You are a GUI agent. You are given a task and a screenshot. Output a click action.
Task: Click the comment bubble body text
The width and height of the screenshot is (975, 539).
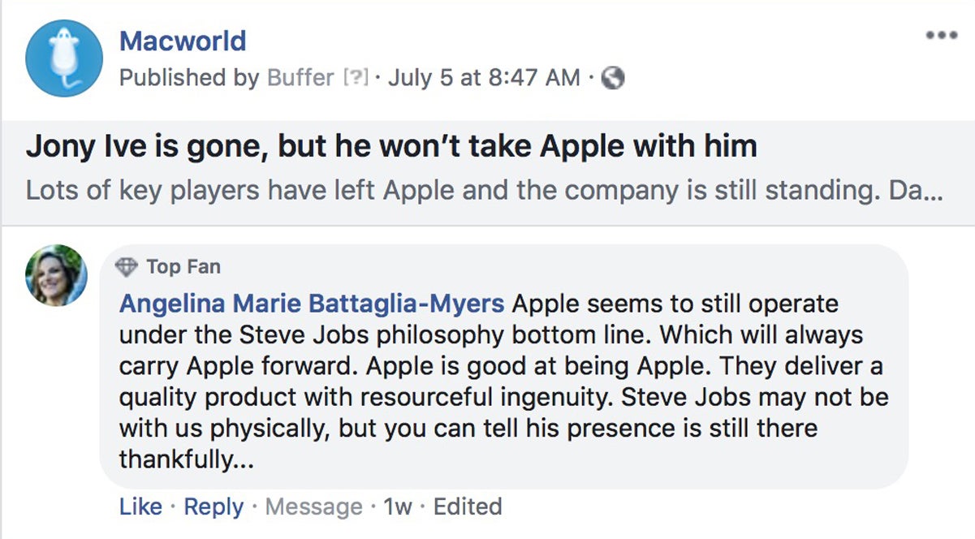click(503, 382)
